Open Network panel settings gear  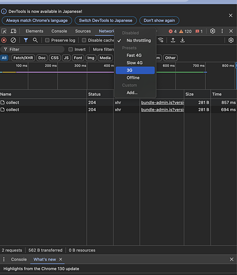[x=231, y=40]
